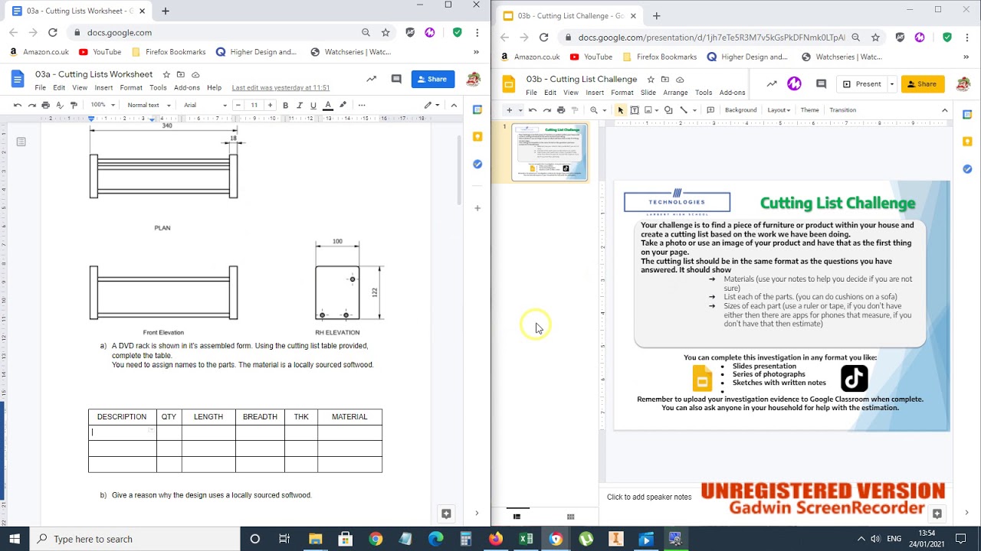Click the first empty DESCRIPTION table cell

(123, 432)
